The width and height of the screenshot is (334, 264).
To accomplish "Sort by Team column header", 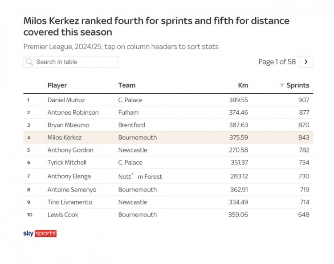I will coord(126,85).
